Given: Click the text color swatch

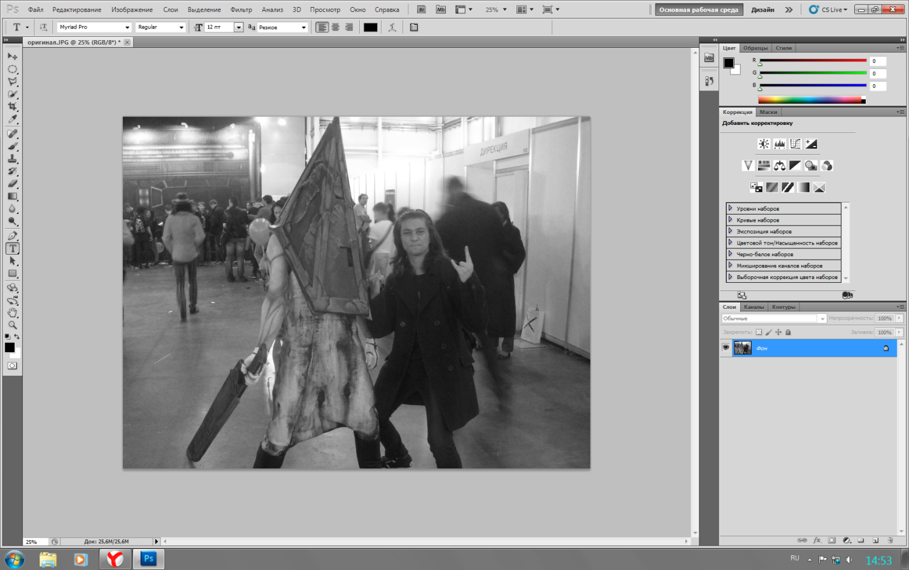Looking at the screenshot, I should pyautogui.click(x=370, y=27).
